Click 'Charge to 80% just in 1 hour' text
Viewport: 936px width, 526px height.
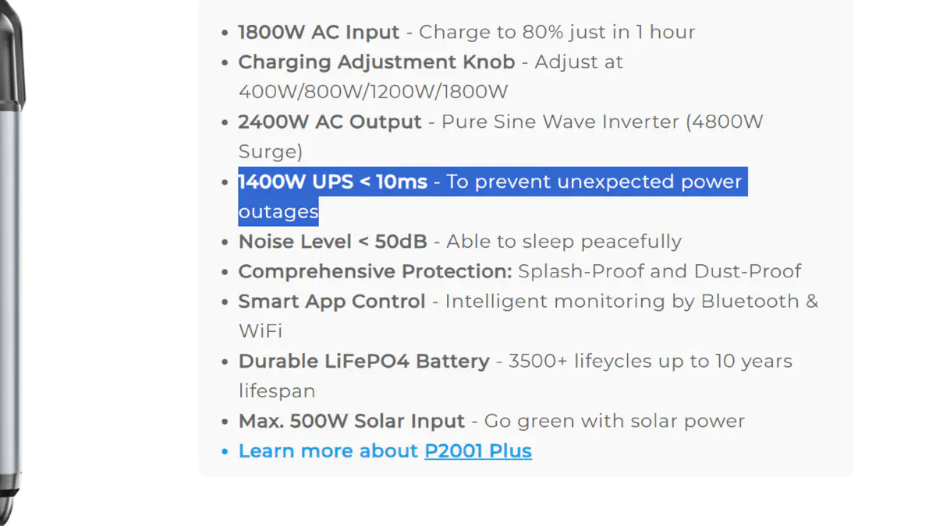click(x=557, y=32)
